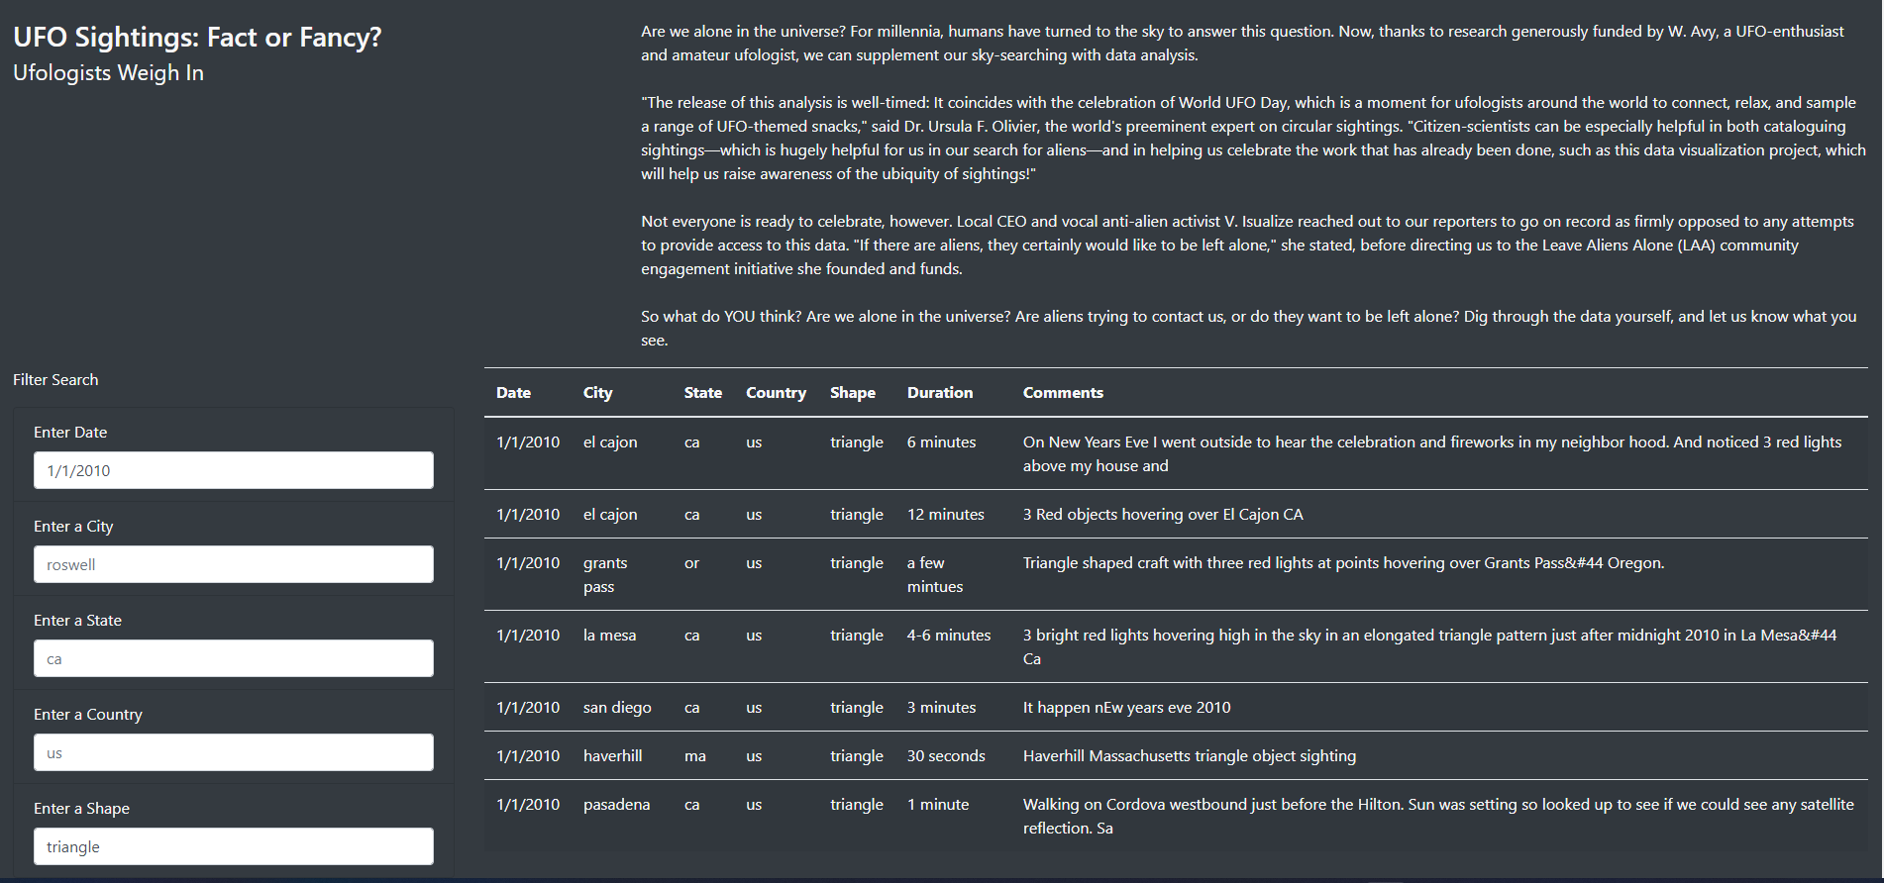Focus the Enter a City text box
1884x883 pixels.
pyautogui.click(x=234, y=564)
